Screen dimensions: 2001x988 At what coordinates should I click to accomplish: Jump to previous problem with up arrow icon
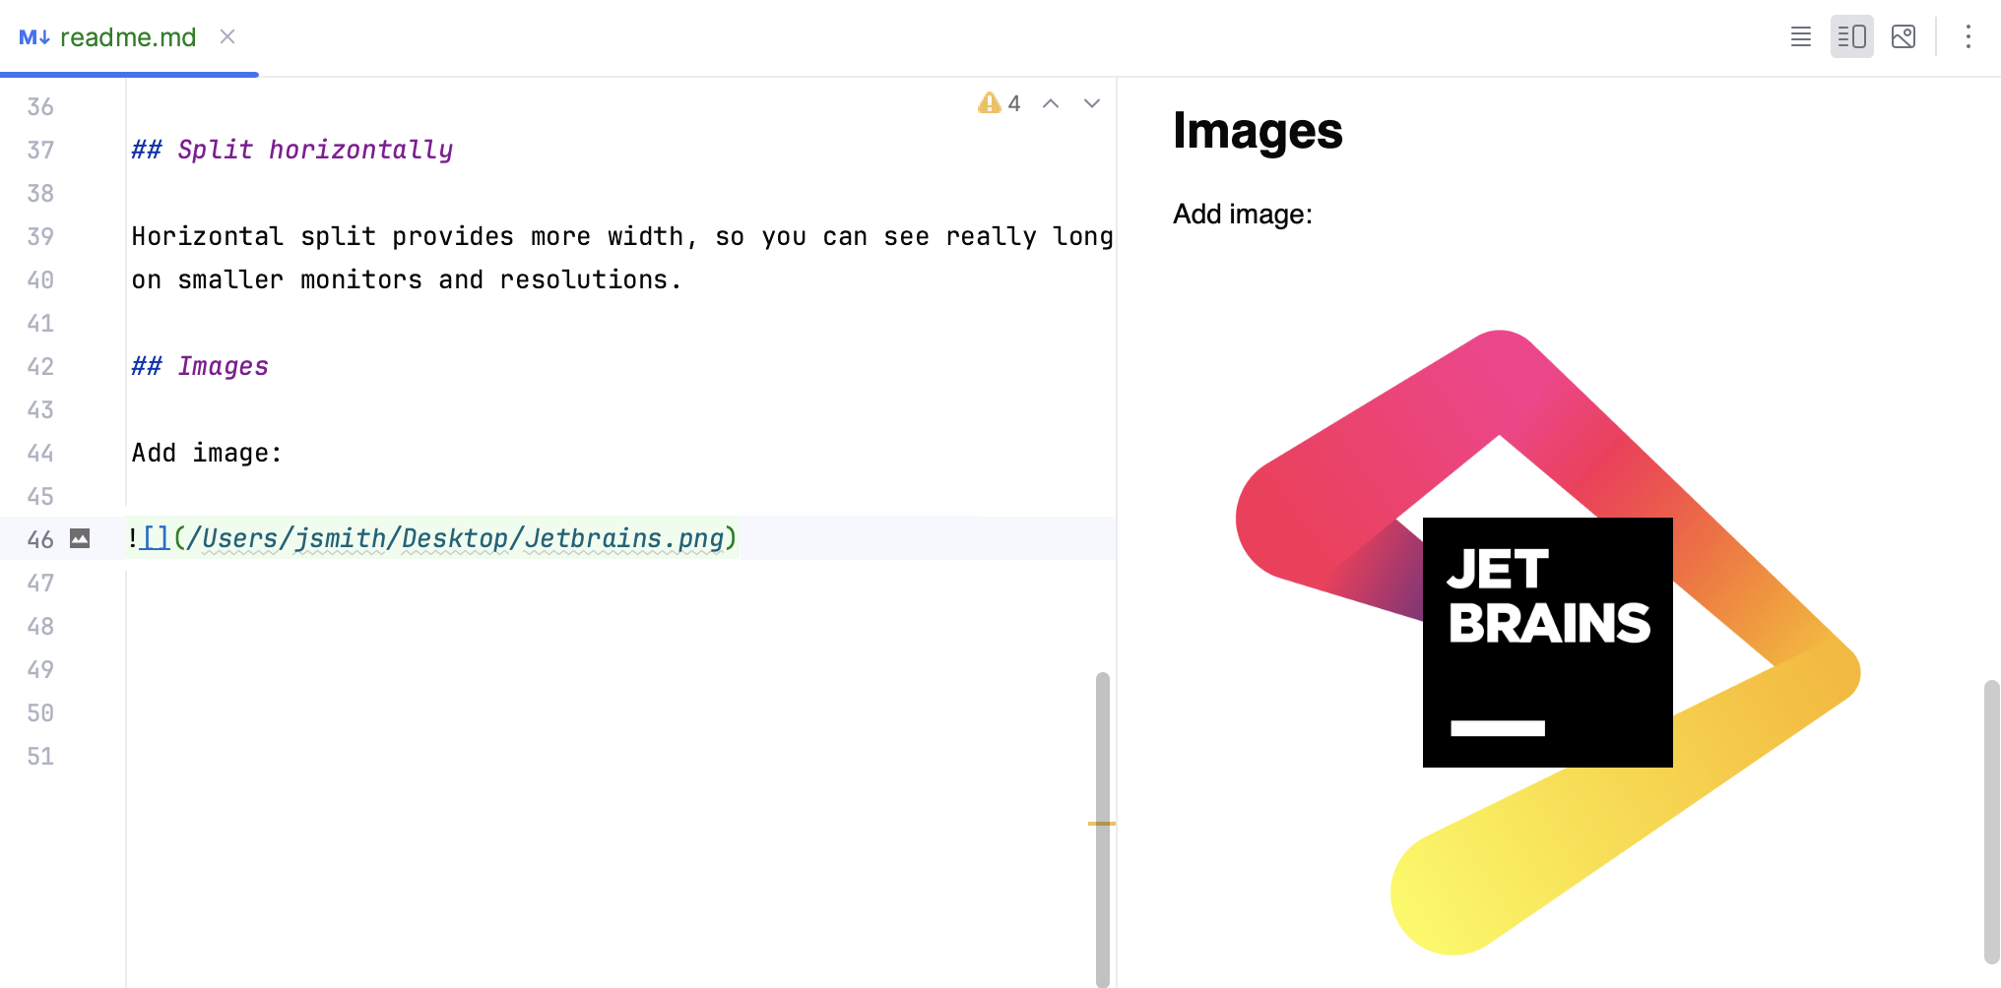1051,102
